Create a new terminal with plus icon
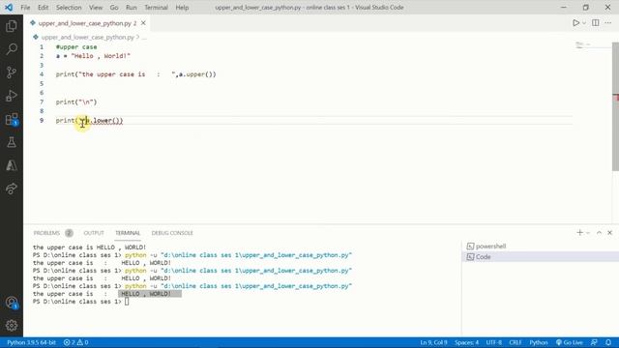The image size is (619, 348). point(579,233)
